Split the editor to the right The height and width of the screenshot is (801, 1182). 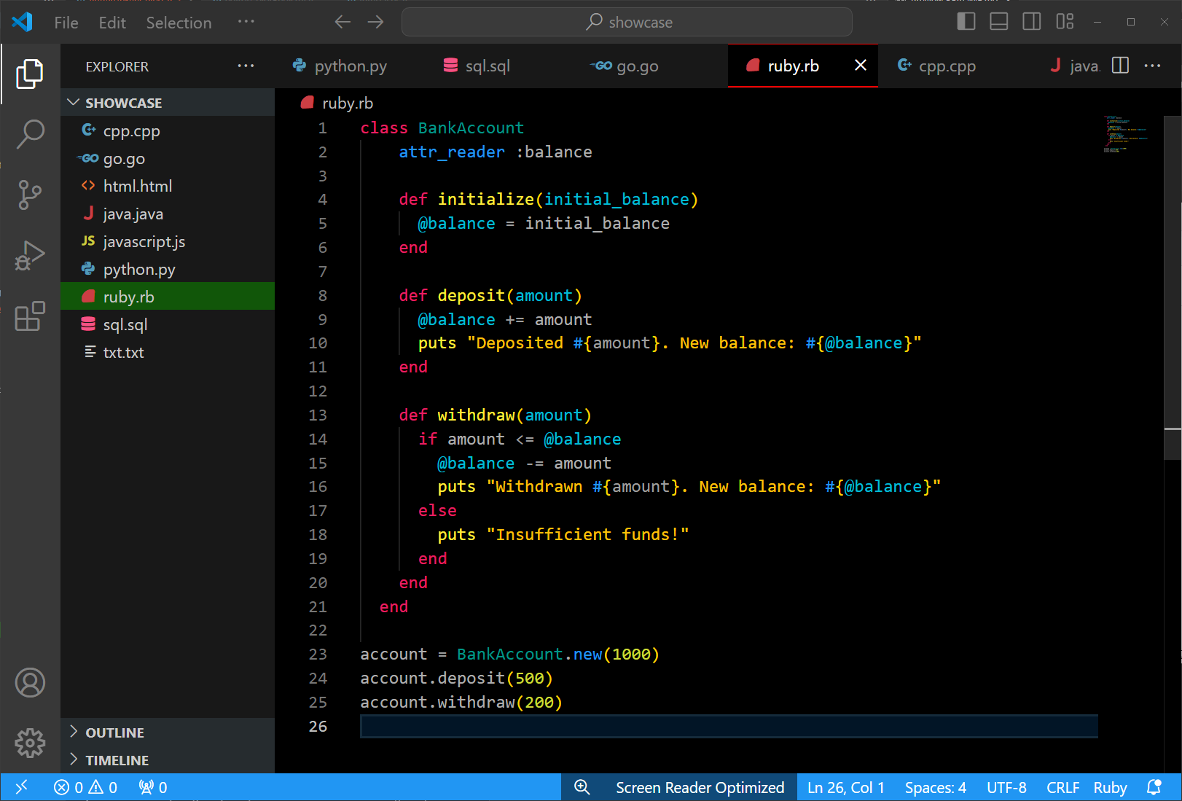pos(1120,66)
